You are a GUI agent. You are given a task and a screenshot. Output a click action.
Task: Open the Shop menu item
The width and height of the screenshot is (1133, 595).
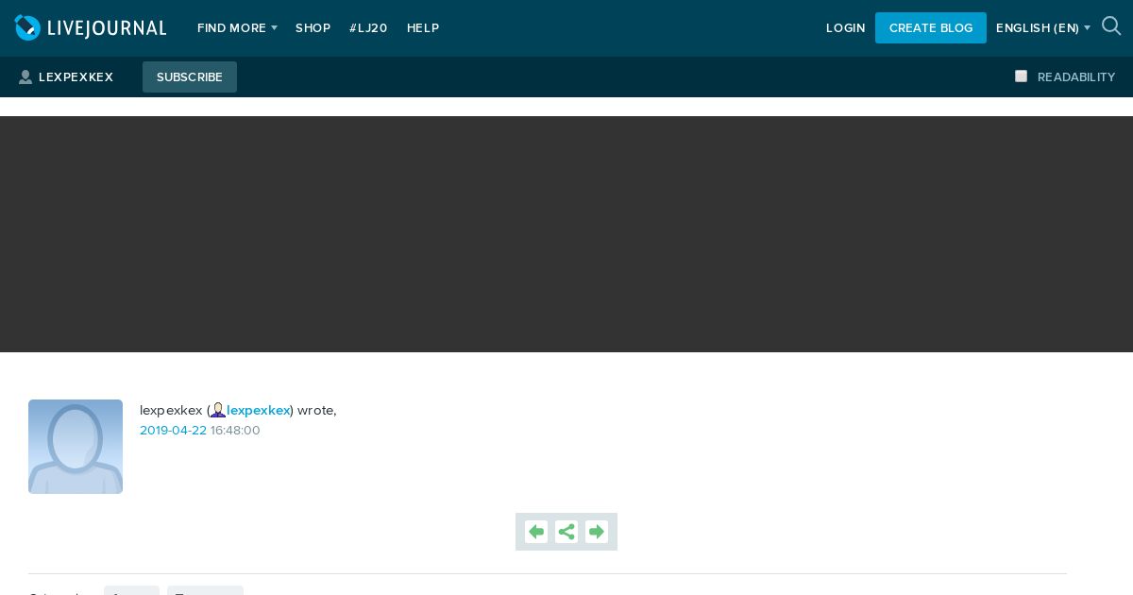click(313, 28)
